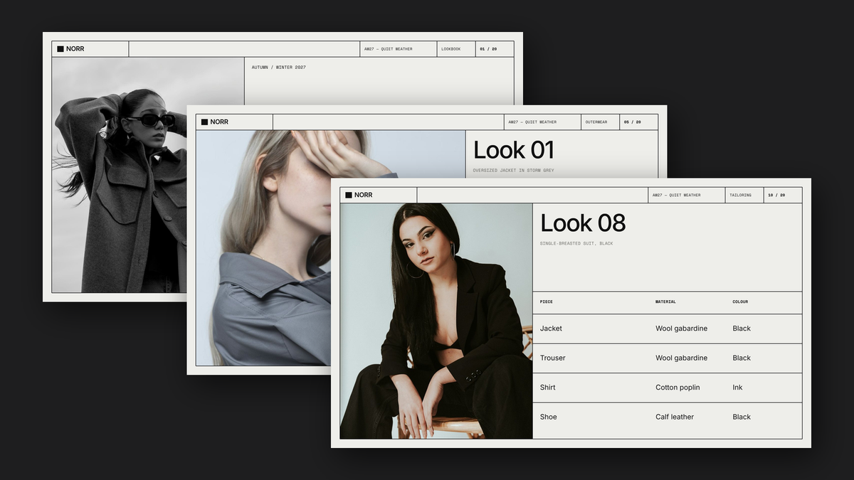Click the 'Look 01' heading
This screenshot has height=480, width=854.
pyautogui.click(x=513, y=150)
